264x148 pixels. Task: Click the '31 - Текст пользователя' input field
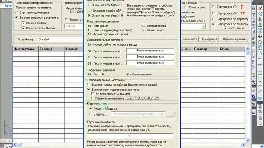[x=150, y=57]
